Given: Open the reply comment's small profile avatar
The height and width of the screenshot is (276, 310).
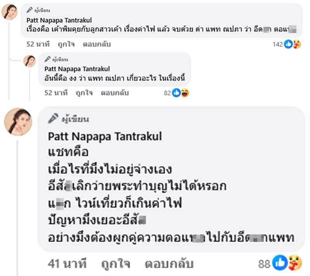Looking at the screenshot, I should pos(29,61).
